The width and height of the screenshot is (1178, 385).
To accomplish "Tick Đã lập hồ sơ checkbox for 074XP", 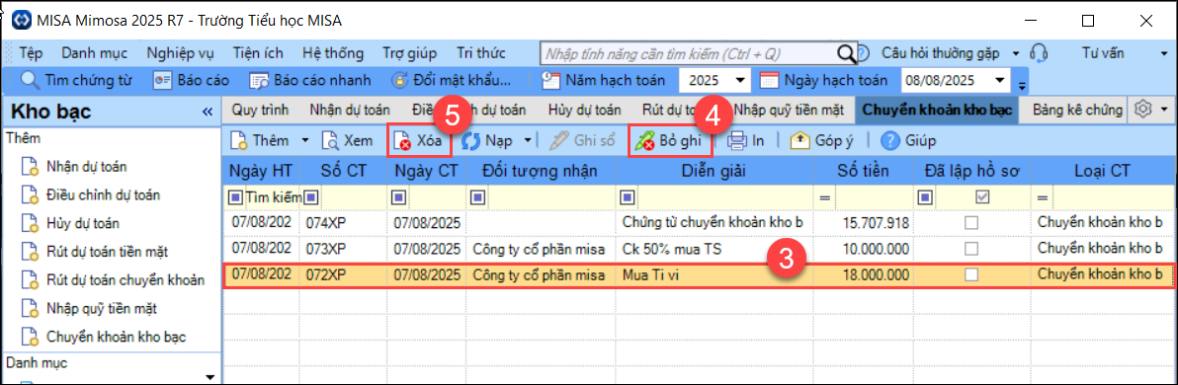I will (x=971, y=223).
